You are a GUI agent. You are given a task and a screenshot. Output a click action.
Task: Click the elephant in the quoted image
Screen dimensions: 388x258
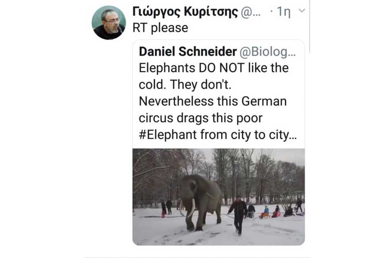[201, 196]
